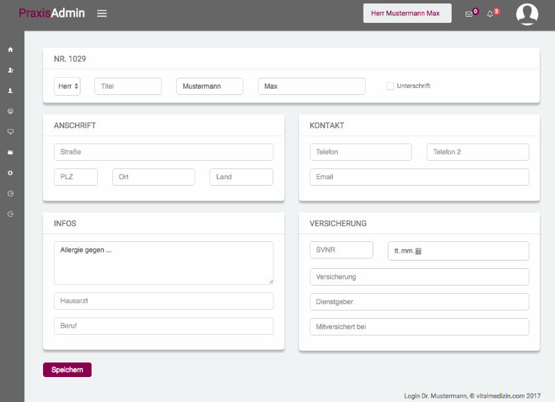Click the Herr Mustermann Max patient button
This screenshot has width=555, height=402.
(407, 13)
